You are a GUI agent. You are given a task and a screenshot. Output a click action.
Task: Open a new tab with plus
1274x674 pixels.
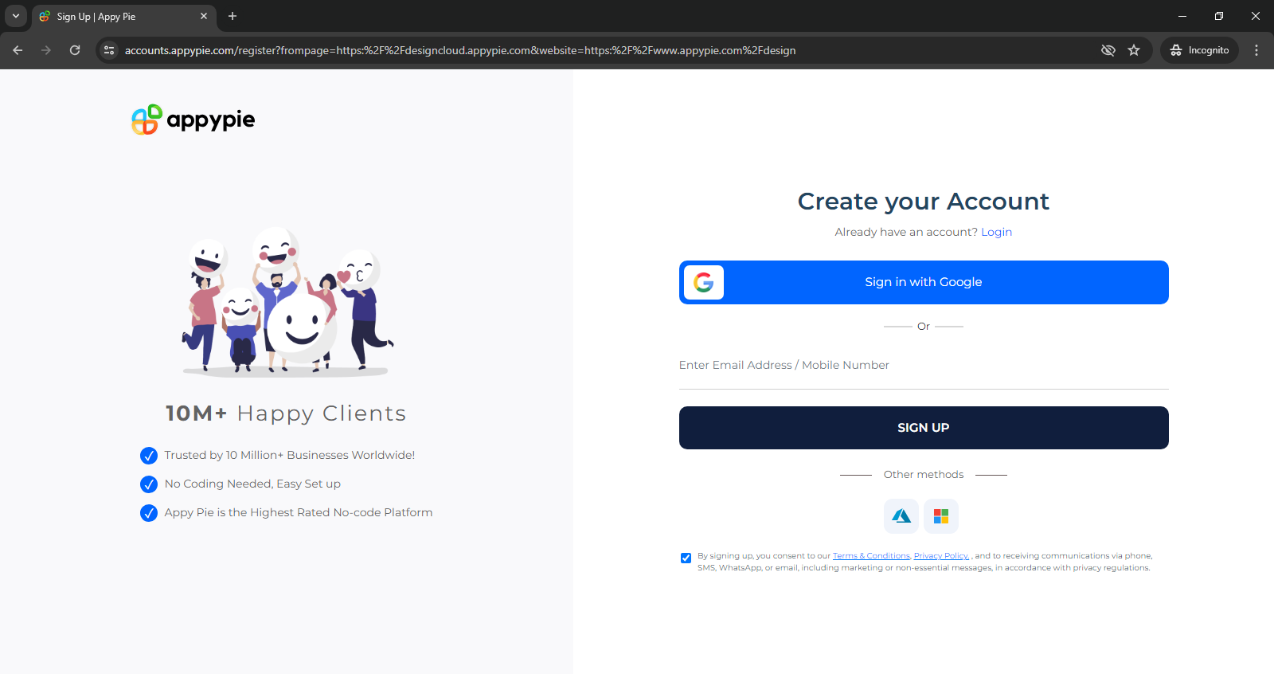pyautogui.click(x=233, y=16)
